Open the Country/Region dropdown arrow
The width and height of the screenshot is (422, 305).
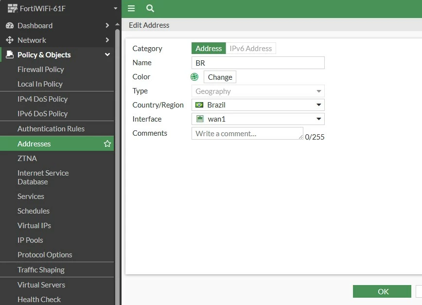pyautogui.click(x=318, y=105)
